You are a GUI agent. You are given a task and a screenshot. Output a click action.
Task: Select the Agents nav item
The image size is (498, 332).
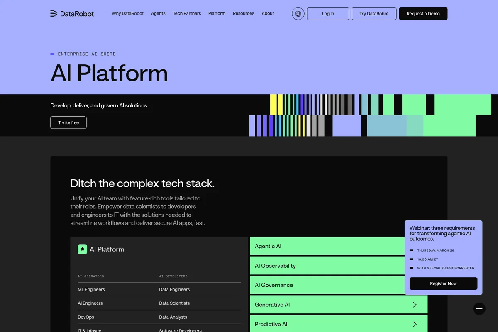pyautogui.click(x=158, y=13)
